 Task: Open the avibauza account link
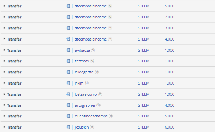point(82,50)
